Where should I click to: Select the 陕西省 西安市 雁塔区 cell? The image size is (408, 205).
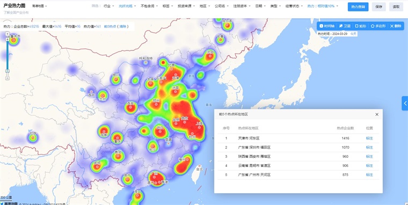pyautogui.click(x=254, y=157)
